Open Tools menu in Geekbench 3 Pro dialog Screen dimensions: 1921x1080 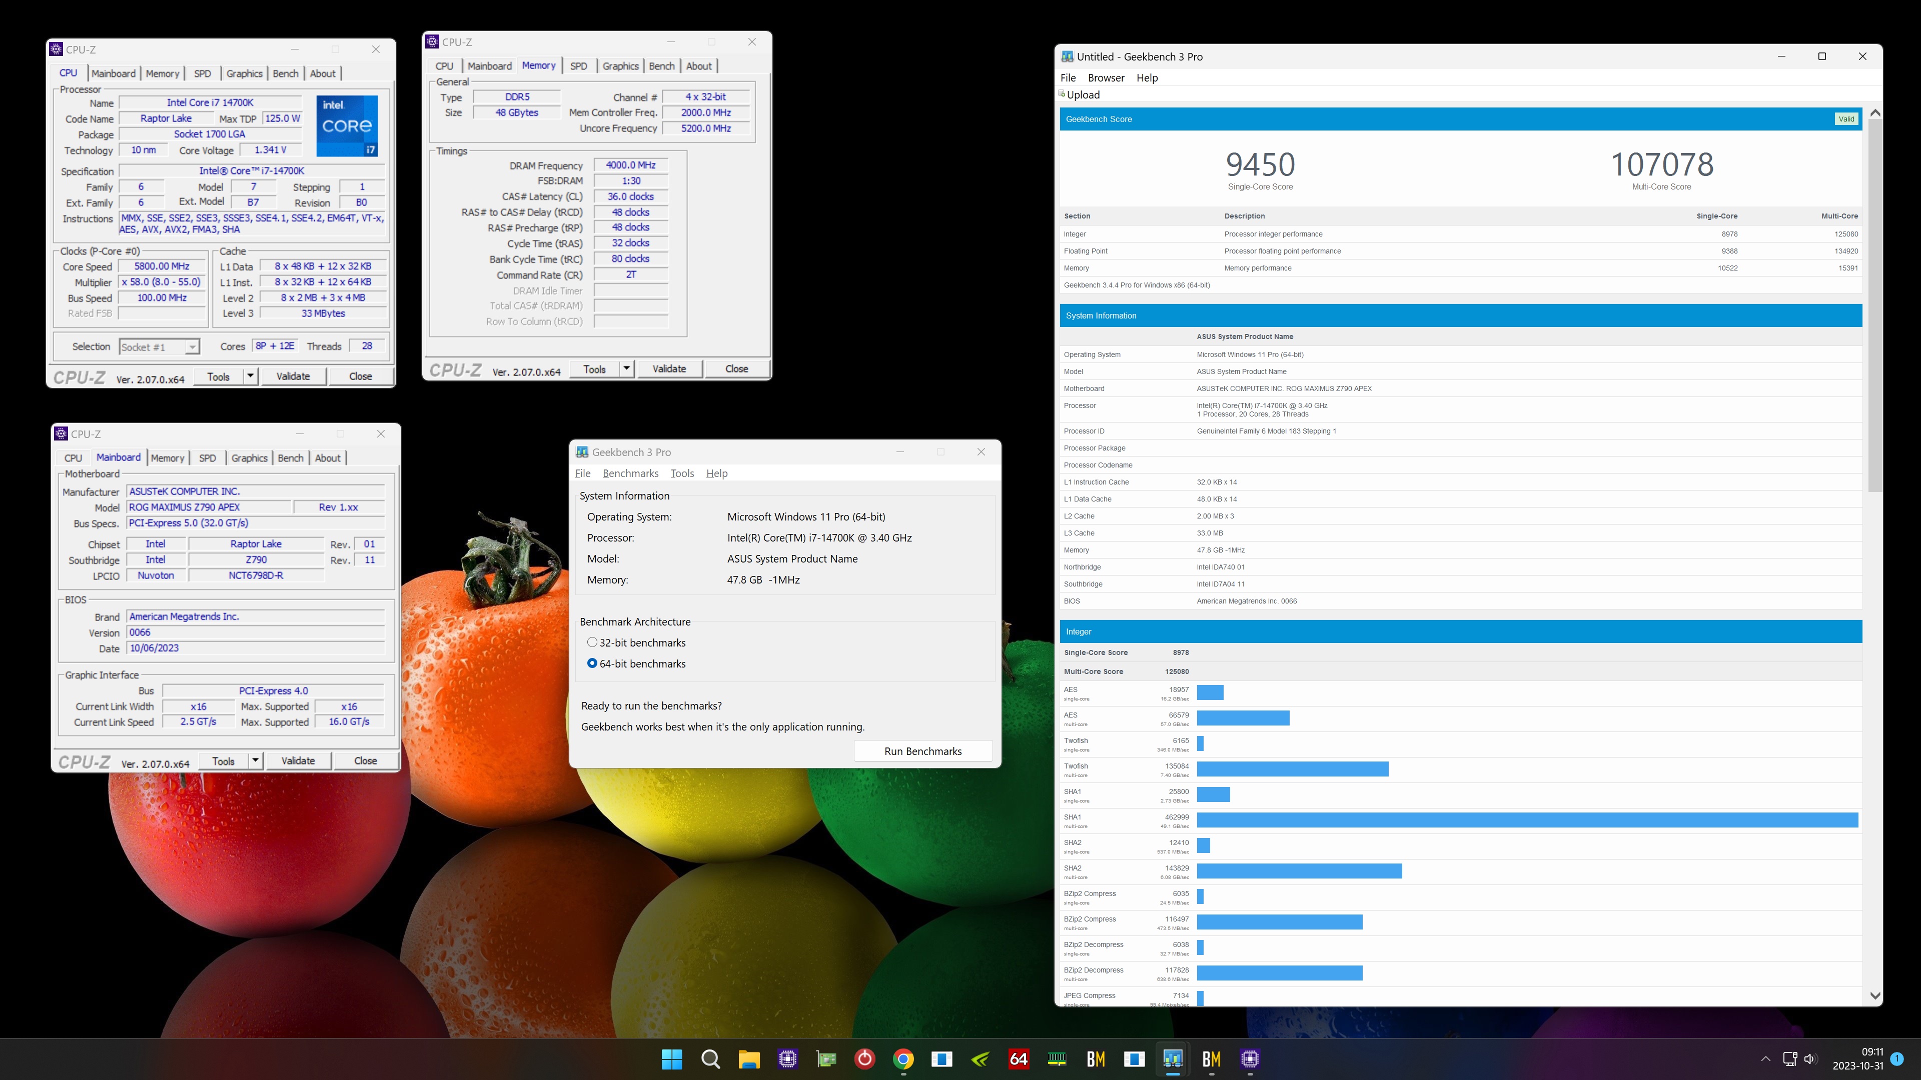[x=681, y=473]
